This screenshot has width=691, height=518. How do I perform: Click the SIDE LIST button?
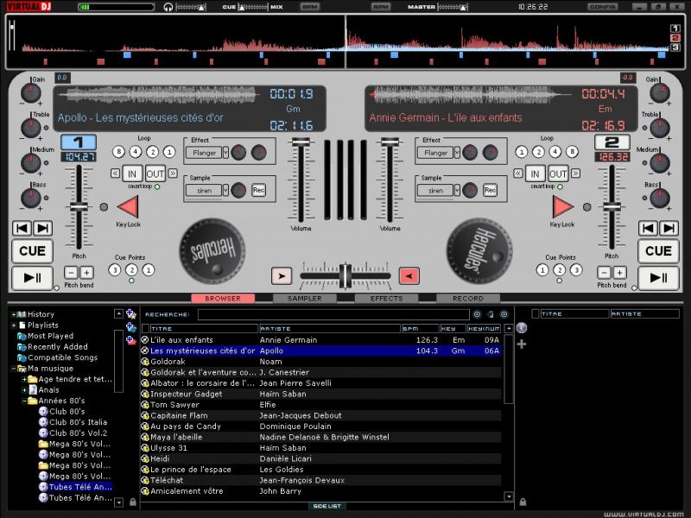click(x=326, y=507)
